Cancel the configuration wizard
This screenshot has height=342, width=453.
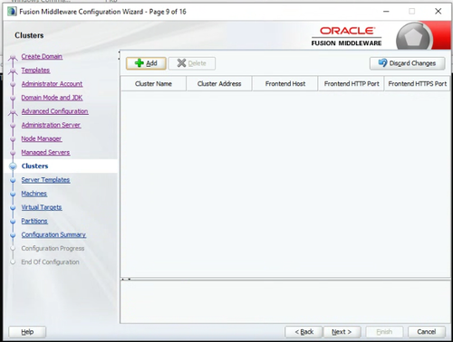pyautogui.click(x=427, y=332)
